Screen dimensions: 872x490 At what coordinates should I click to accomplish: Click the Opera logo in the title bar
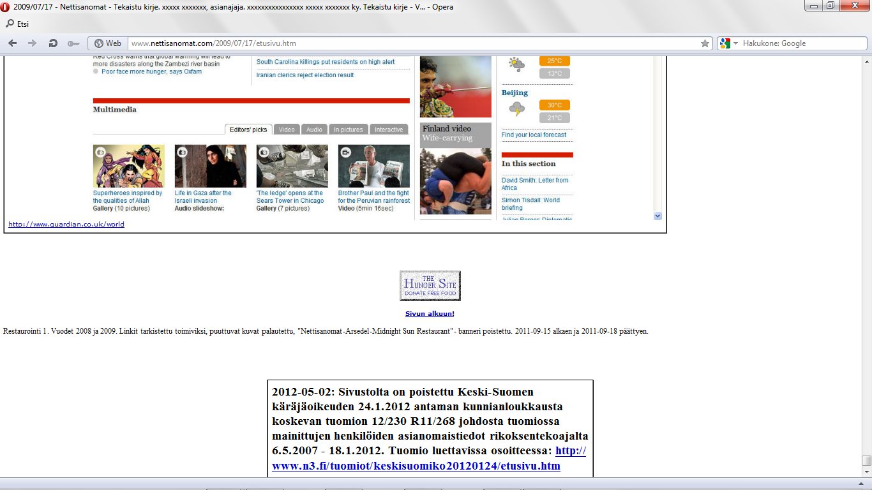[6, 6]
